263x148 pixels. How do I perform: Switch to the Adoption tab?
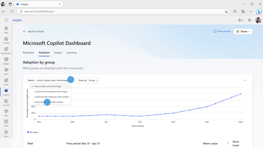click(x=44, y=53)
